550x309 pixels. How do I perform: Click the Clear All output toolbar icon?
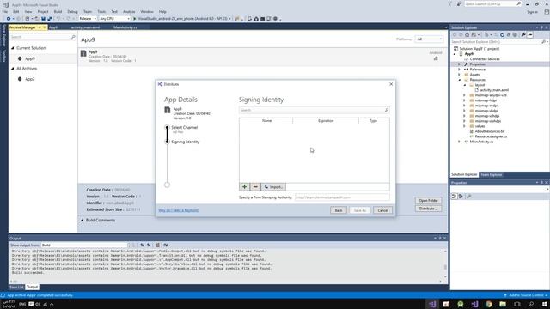[157, 245]
